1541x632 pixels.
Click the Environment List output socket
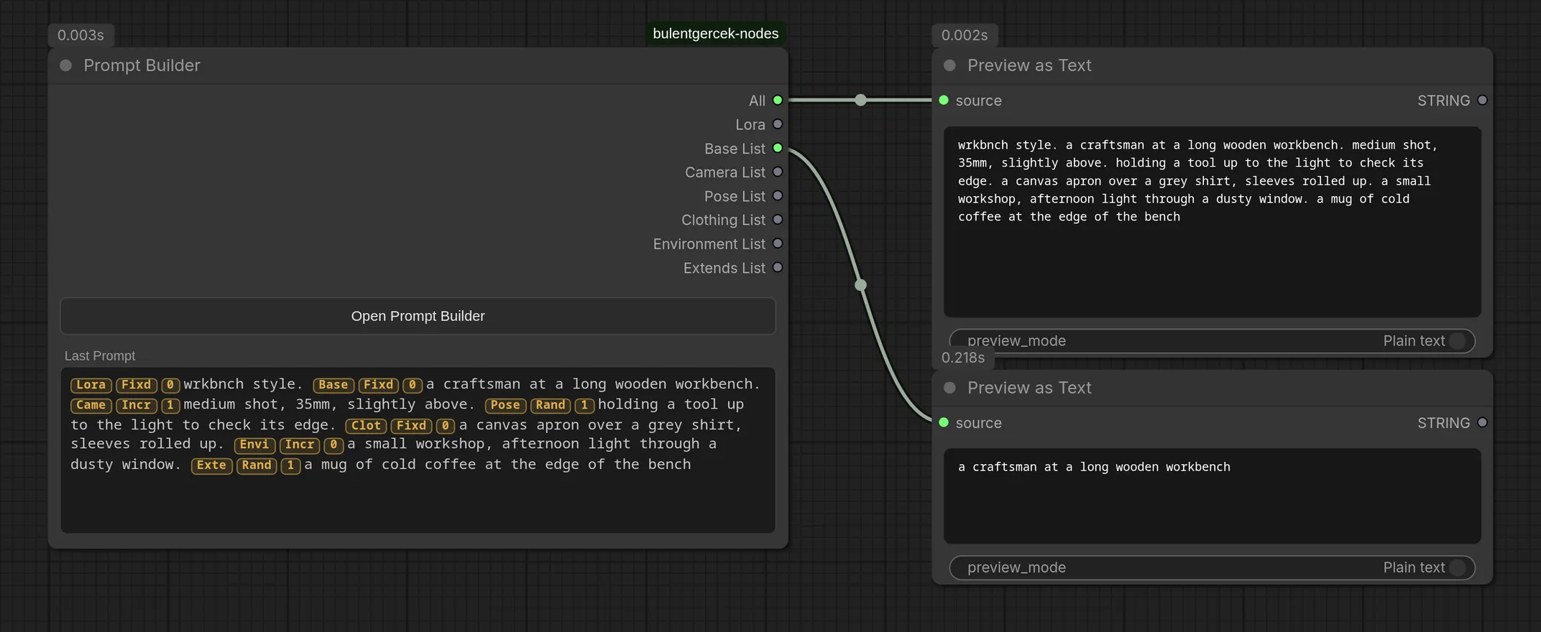777,243
